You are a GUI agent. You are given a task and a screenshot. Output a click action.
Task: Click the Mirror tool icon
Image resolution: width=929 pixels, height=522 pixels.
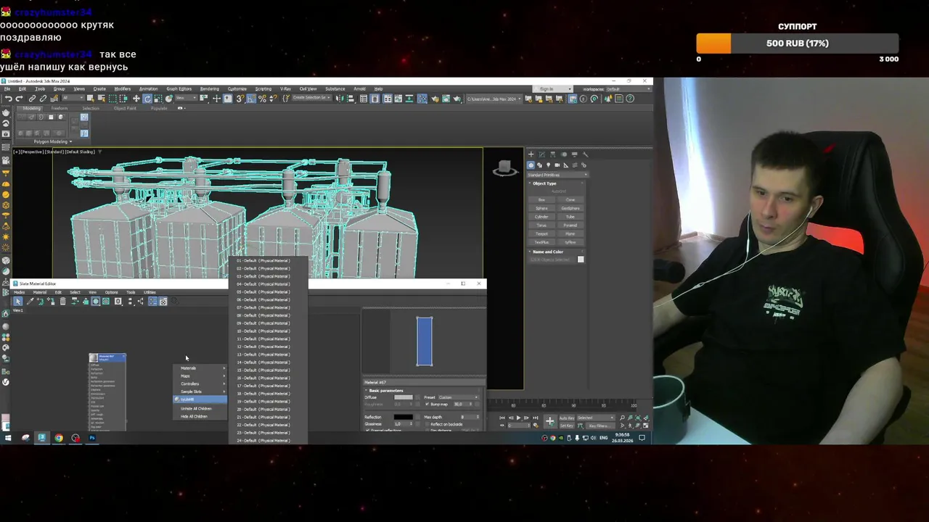click(338, 99)
